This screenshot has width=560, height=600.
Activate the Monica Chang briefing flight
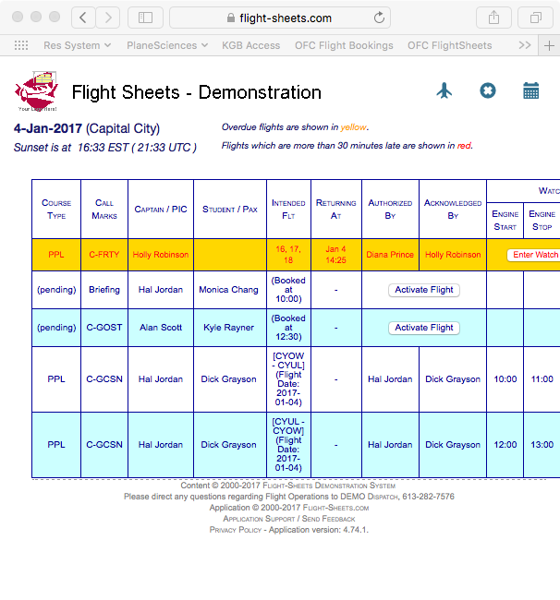(x=424, y=290)
